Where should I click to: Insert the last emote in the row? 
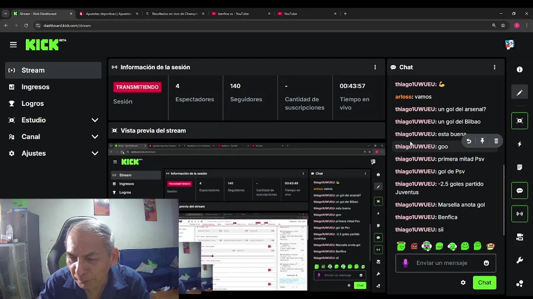(x=491, y=246)
